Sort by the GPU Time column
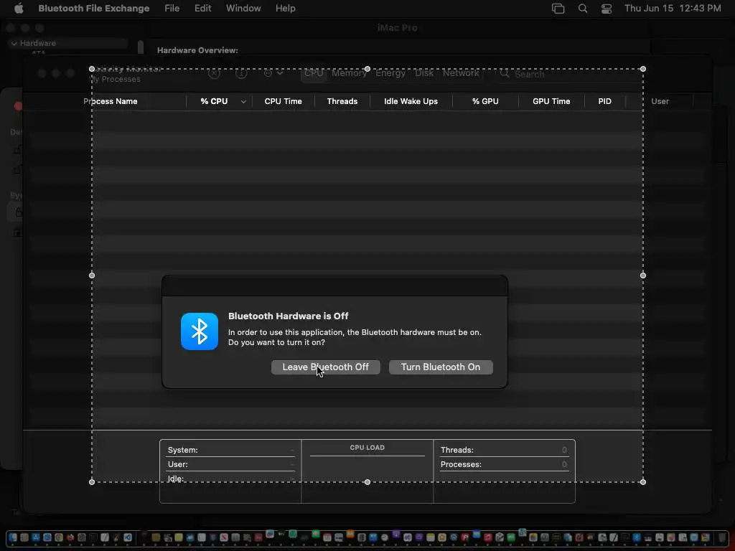Screen dimensions: 735x551 [551, 101]
